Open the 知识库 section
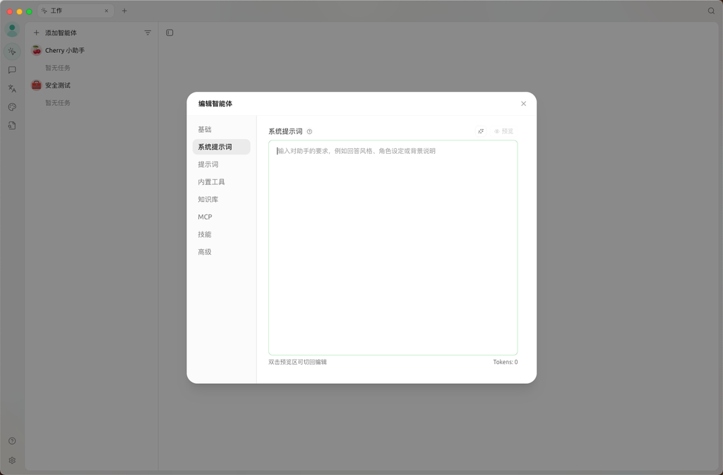The width and height of the screenshot is (723, 475). (221, 200)
